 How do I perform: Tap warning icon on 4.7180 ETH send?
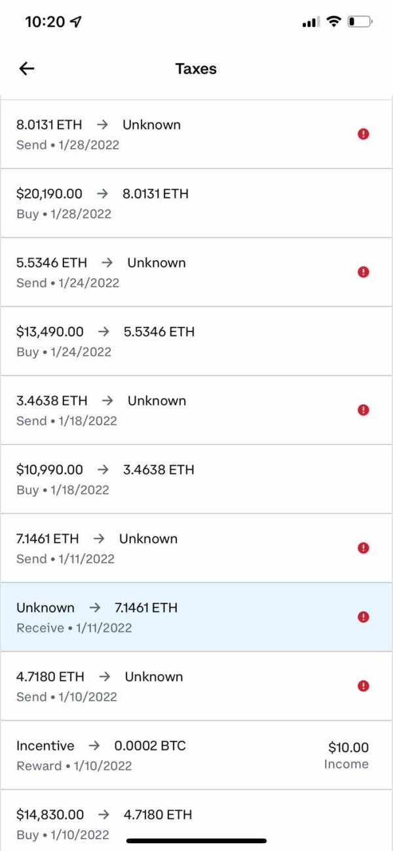click(364, 686)
